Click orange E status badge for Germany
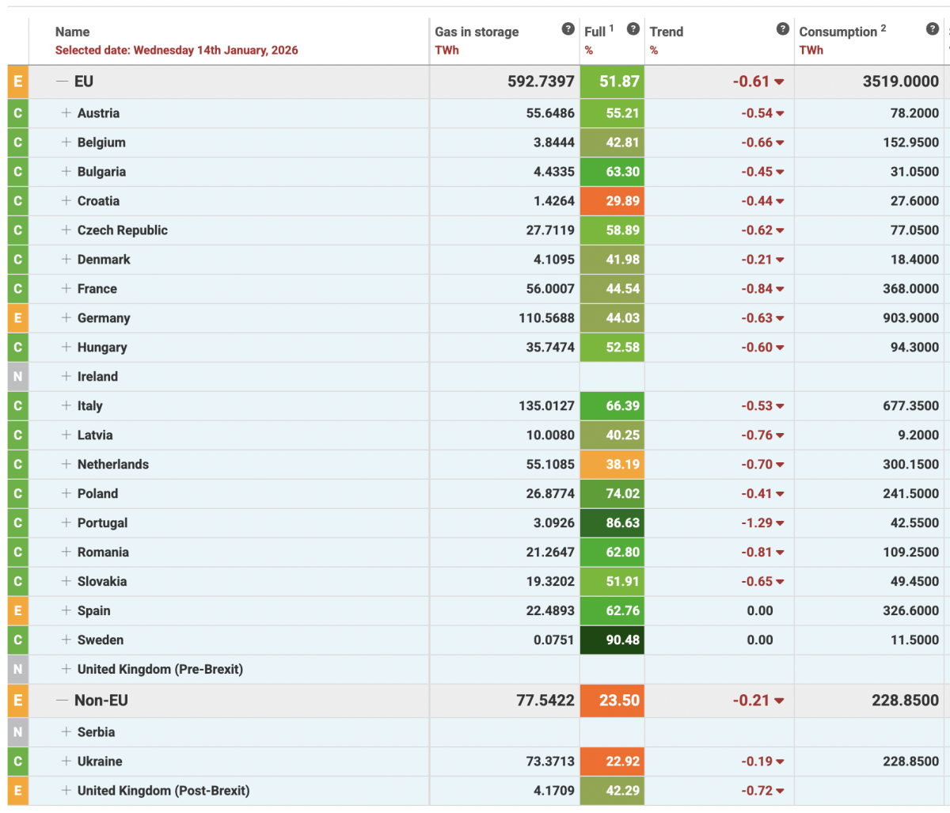Viewport: 950px width, 813px height. [17, 318]
